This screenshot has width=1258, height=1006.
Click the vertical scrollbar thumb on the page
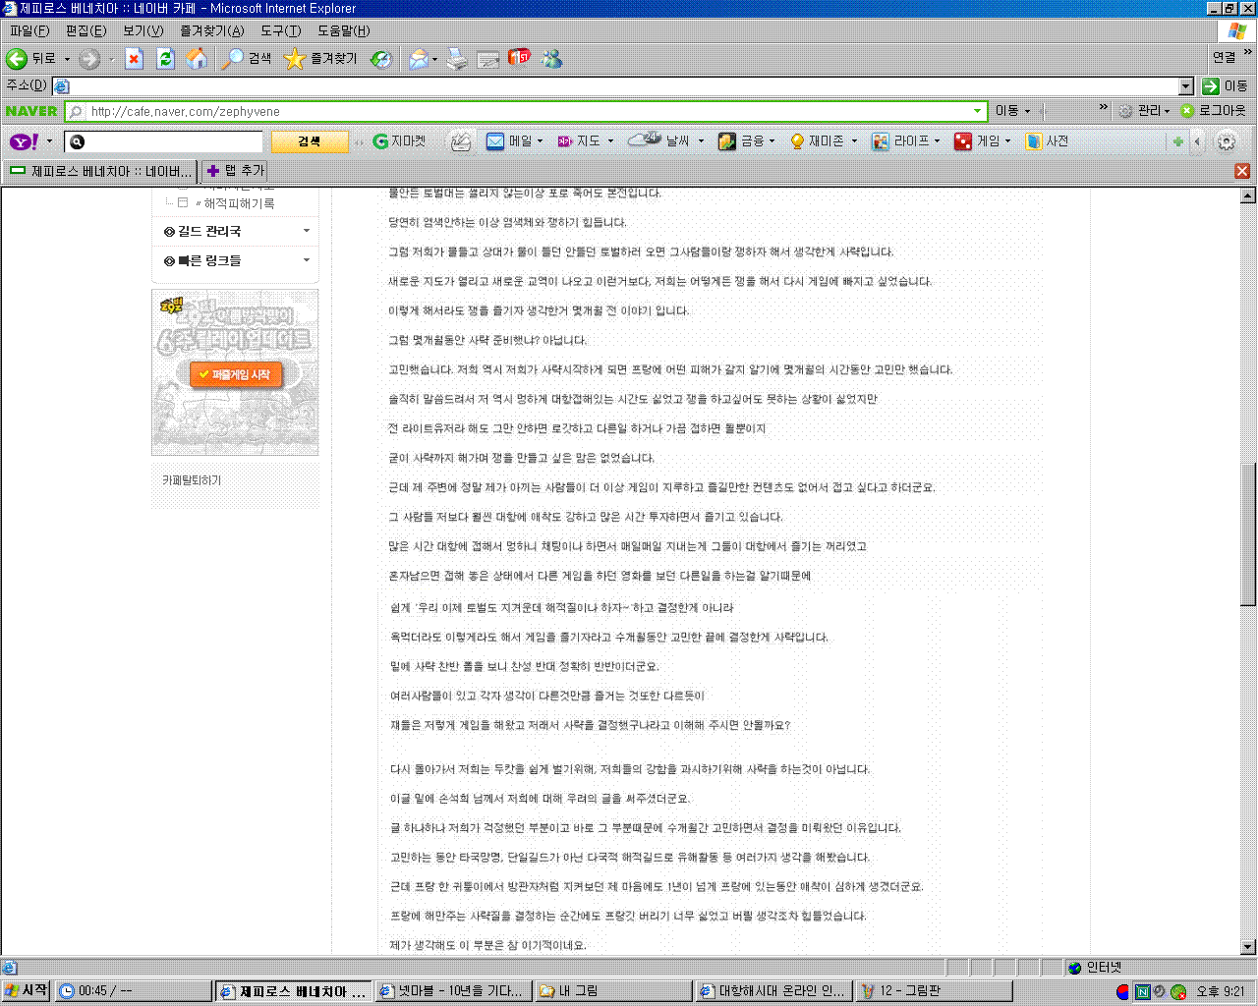[x=1248, y=534]
